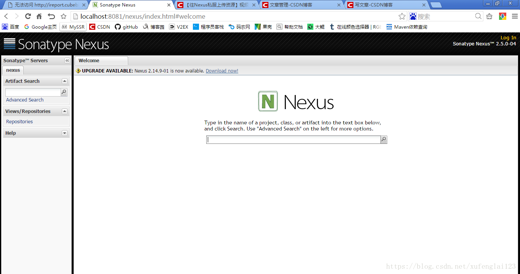Click the magnifier in browser search box
The image size is (520, 274).
[478, 16]
